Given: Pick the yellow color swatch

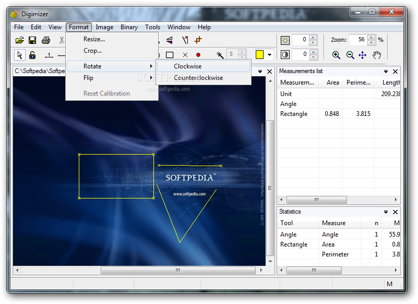Looking at the screenshot, I should [x=259, y=55].
